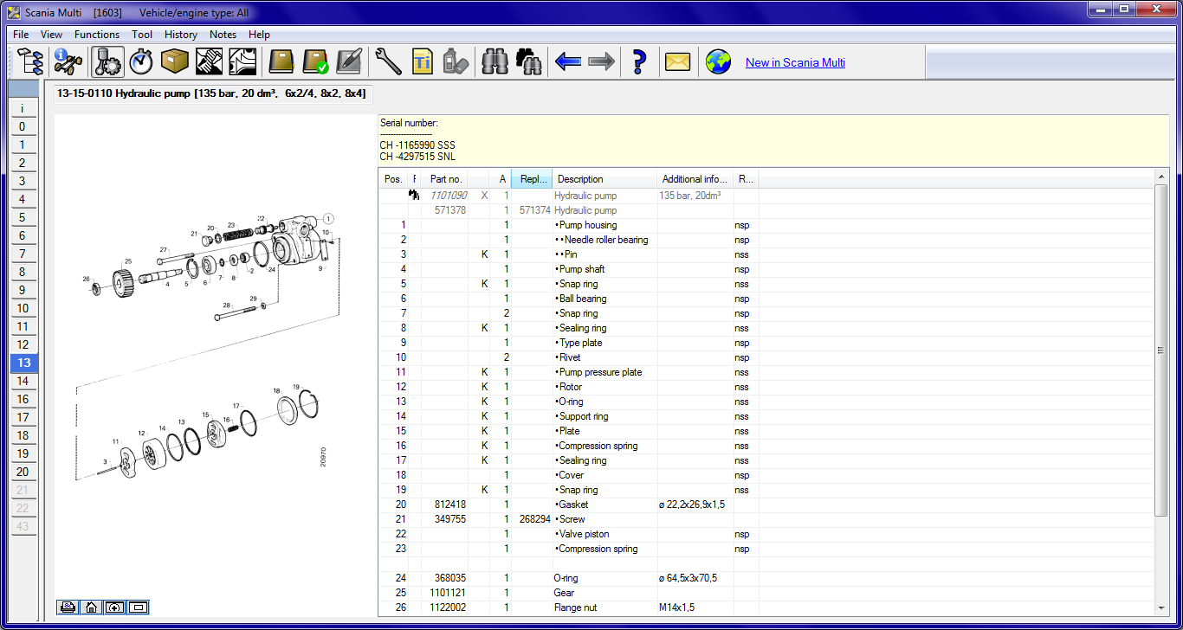The image size is (1183, 630).
Task: Switch to main group tab 10
Action: (x=23, y=308)
